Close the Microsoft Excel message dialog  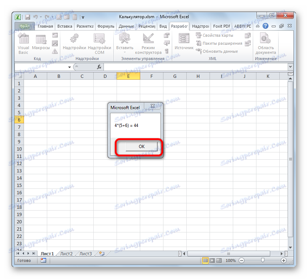tap(153, 106)
